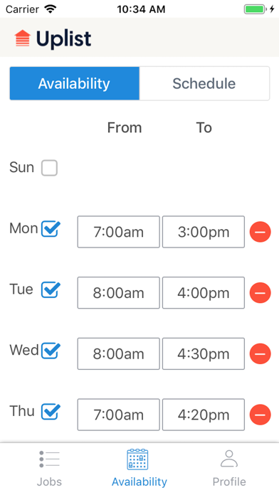
Task: Edit Thursday To time 4:20pm
Action: tap(204, 415)
